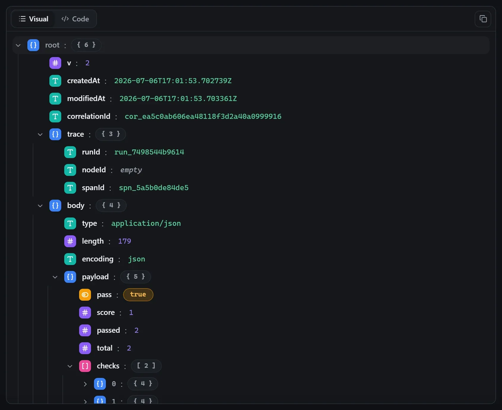Click the payload key label
Image resolution: width=502 pixels, height=410 pixels.
point(95,277)
